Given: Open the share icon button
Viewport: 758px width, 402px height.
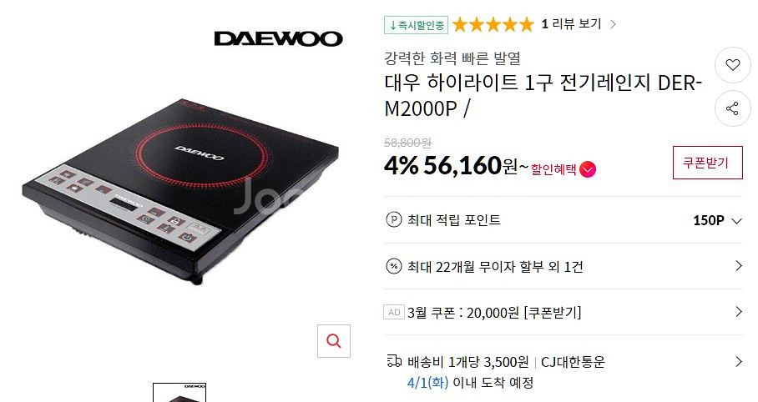Looking at the screenshot, I should pyautogui.click(x=732, y=108).
